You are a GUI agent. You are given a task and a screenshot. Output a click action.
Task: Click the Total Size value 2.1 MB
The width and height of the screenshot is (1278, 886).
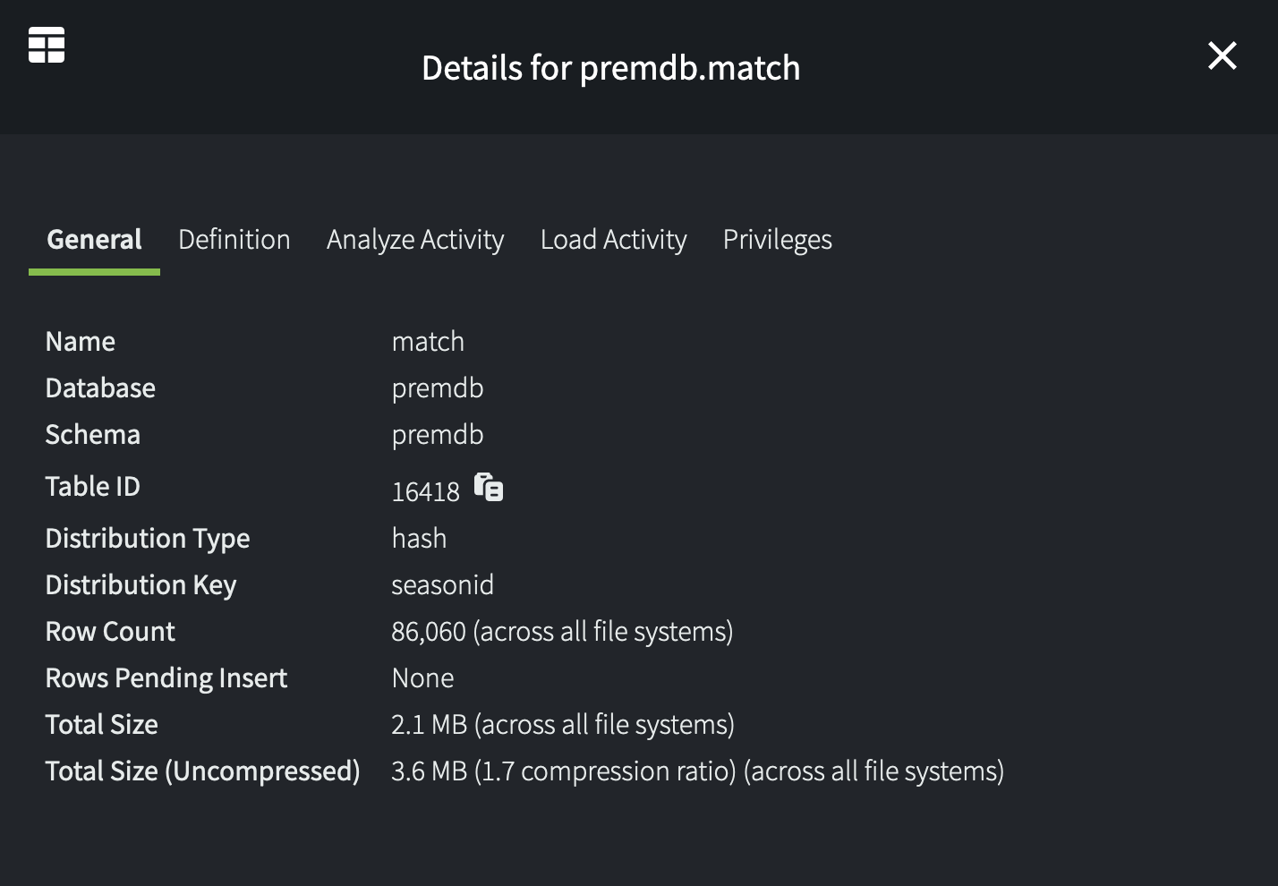pos(430,725)
